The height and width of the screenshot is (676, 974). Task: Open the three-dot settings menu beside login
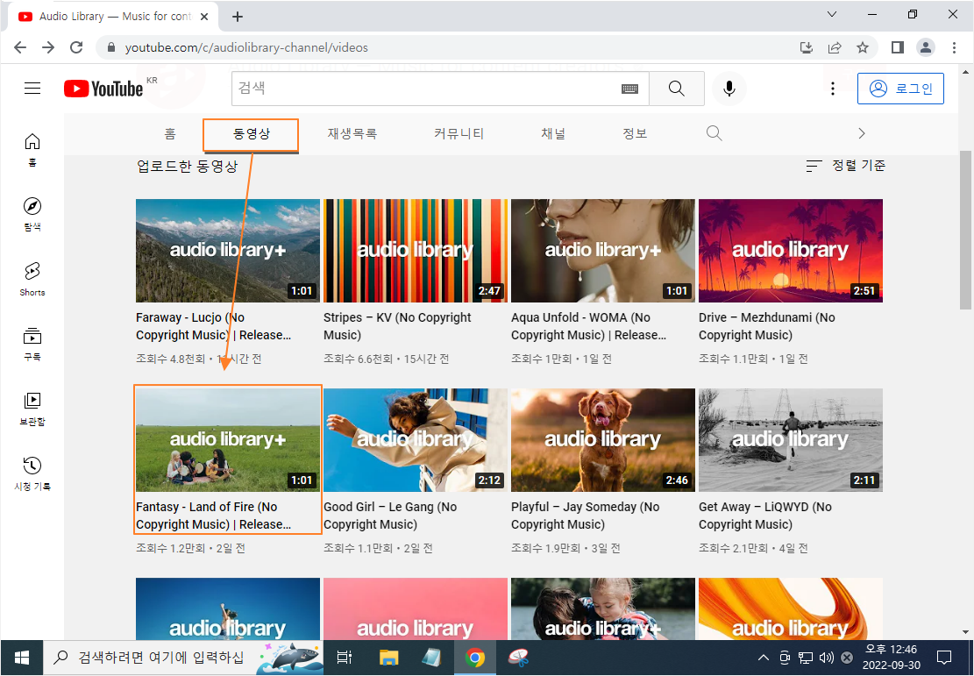833,89
